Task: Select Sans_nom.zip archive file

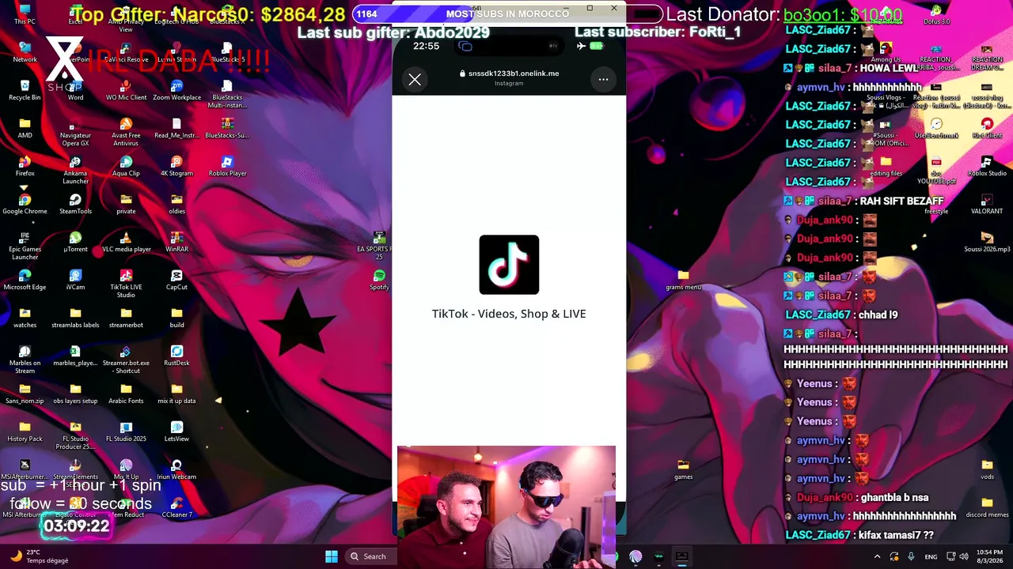Action: pyautogui.click(x=25, y=393)
